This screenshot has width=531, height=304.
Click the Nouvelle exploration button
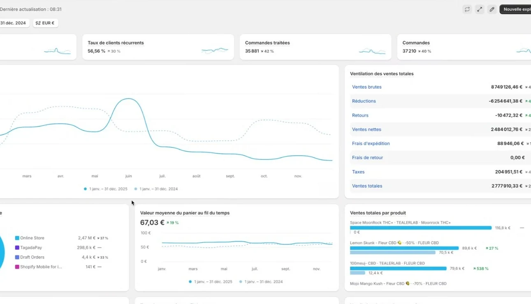515,9
